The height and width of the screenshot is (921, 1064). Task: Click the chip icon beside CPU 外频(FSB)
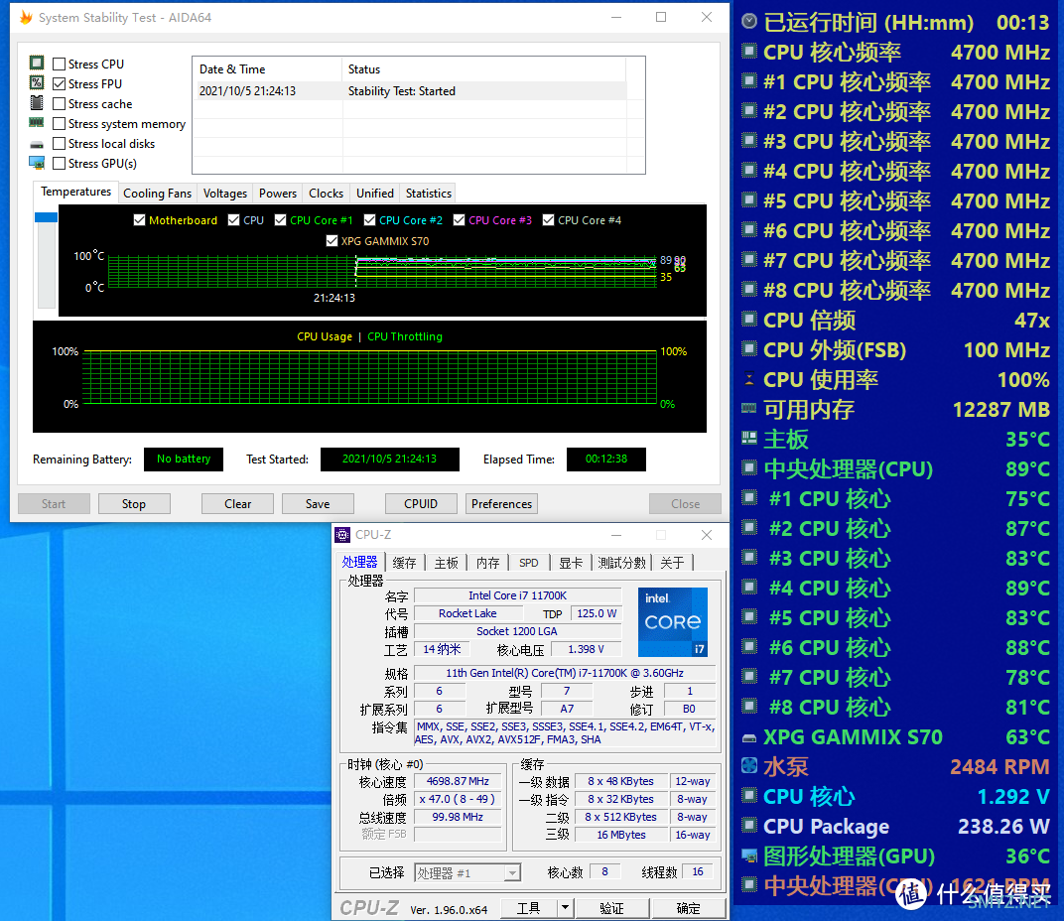[749, 349]
